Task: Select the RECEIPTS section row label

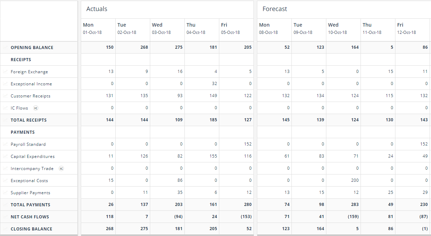Action: [21, 60]
